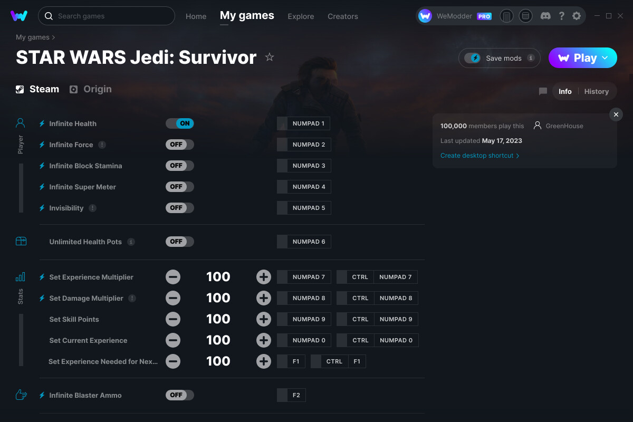The image size is (633, 422).
Task: Enable Infinite Block Stamina toggle
Action: coord(180,166)
